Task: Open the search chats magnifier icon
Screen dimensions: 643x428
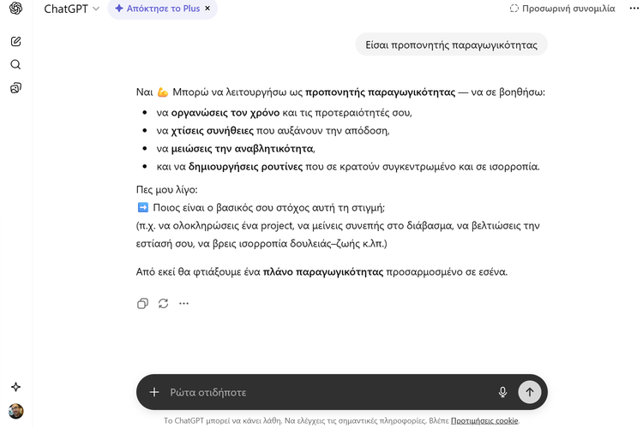Action: pos(15,64)
